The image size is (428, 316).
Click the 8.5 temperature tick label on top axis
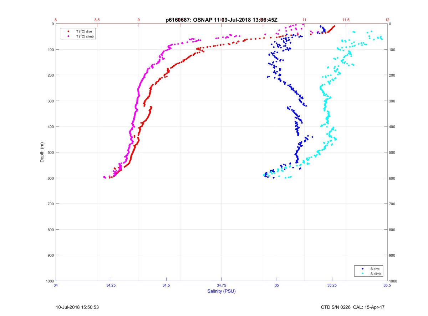pos(97,20)
